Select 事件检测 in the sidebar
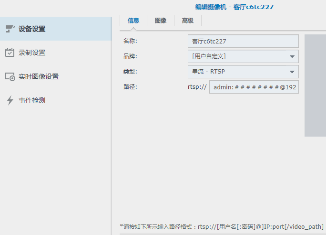Viewport: 326px width, 235px height. point(56,100)
